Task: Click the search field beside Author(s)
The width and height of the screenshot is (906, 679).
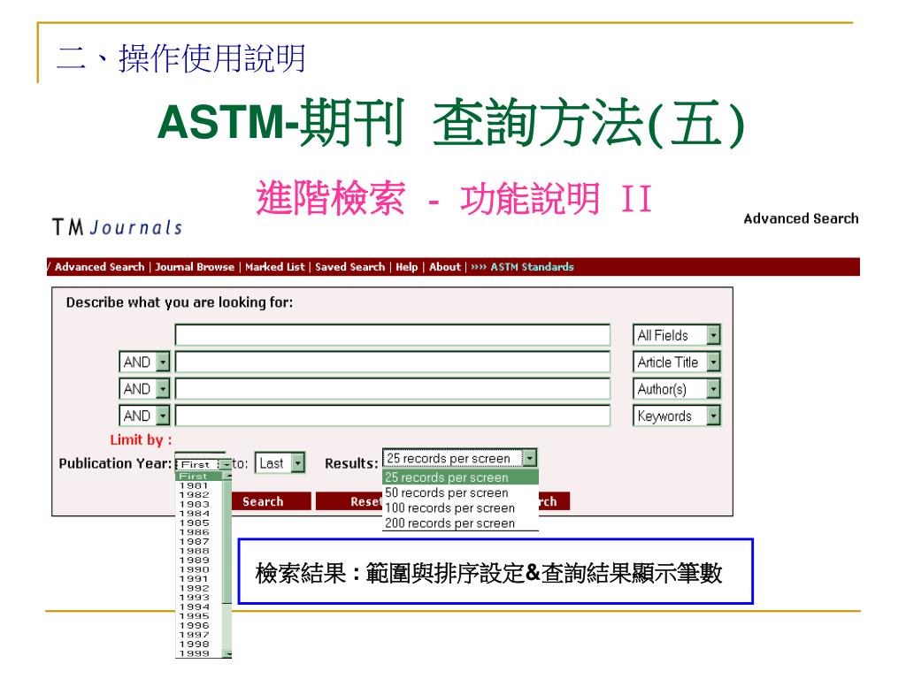Action: pos(392,389)
